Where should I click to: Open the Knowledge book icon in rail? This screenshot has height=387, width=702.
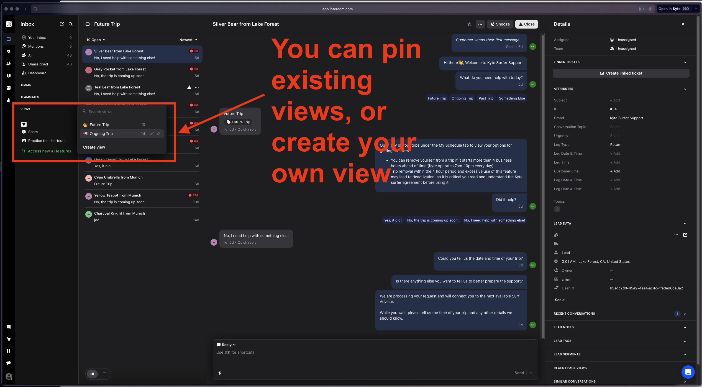click(9, 76)
